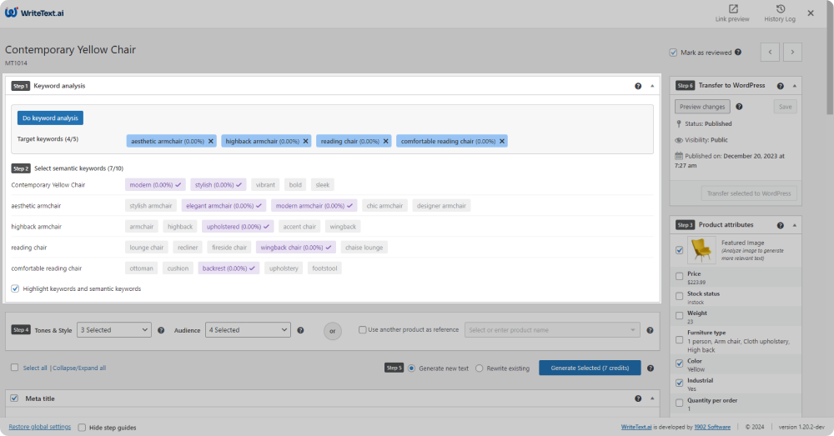Open the Audience dropdown
Image resolution: width=834 pixels, height=436 pixels.
pyautogui.click(x=248, y=330)
